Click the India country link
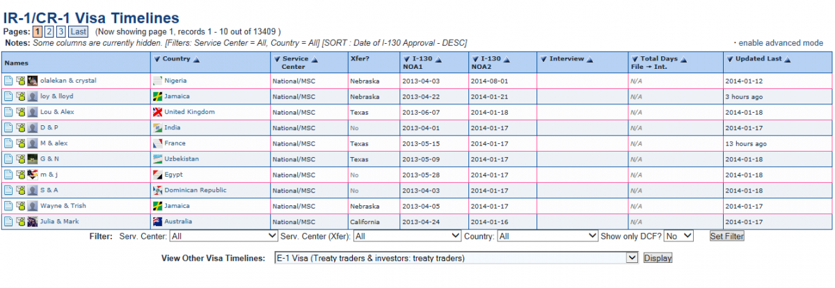This screenshot has width=835, height=288. point(172,128)
